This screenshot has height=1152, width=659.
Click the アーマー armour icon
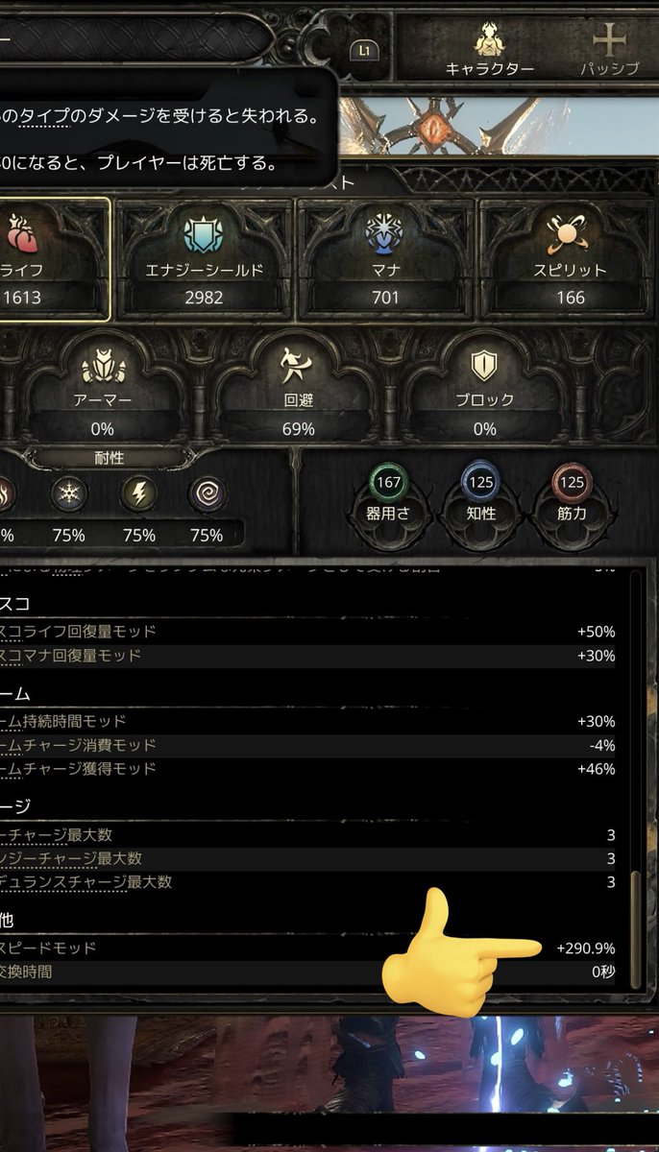click(103, 367)
